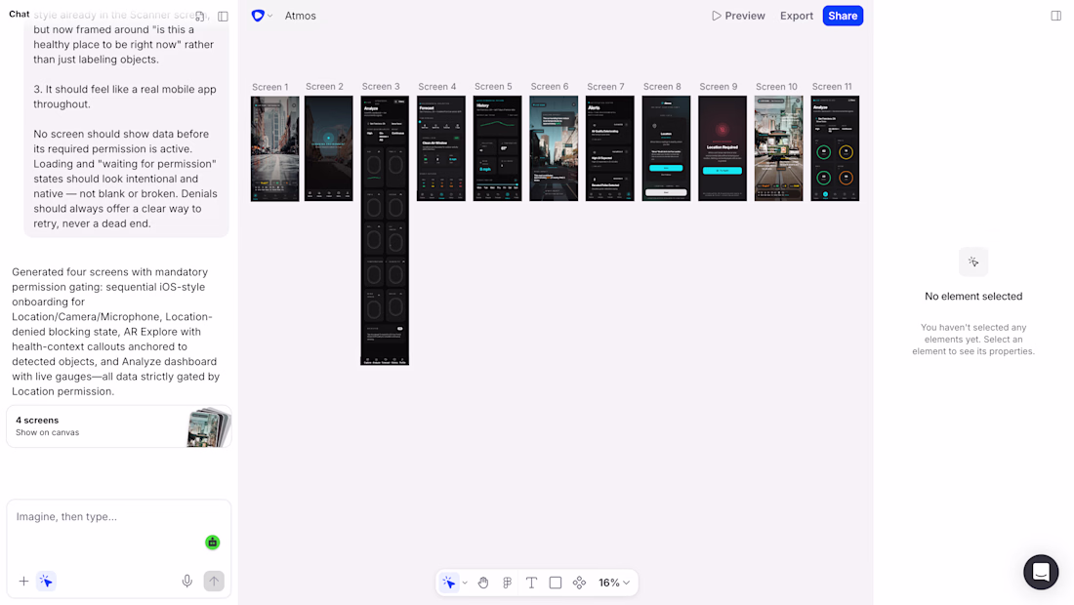Click the 'Screen 8' label
Screen dimensions: 1074x605
[x=662, y=86]
